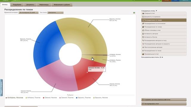
Task: Open the Активность блогов report
Action: [164, 37]
